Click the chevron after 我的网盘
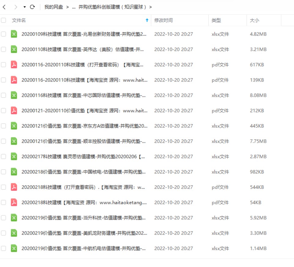The width and height of the screenshot is (294, 267). coord(68,7)
